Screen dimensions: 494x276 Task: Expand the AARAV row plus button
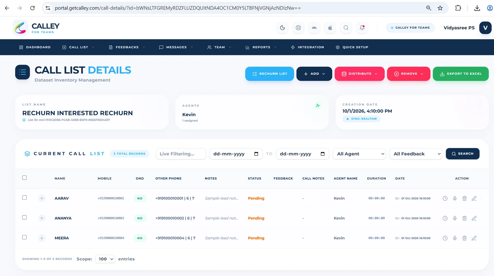[42, 198]
